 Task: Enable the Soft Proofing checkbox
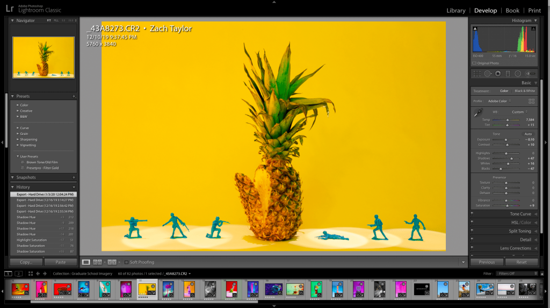(x=127, y=262)
